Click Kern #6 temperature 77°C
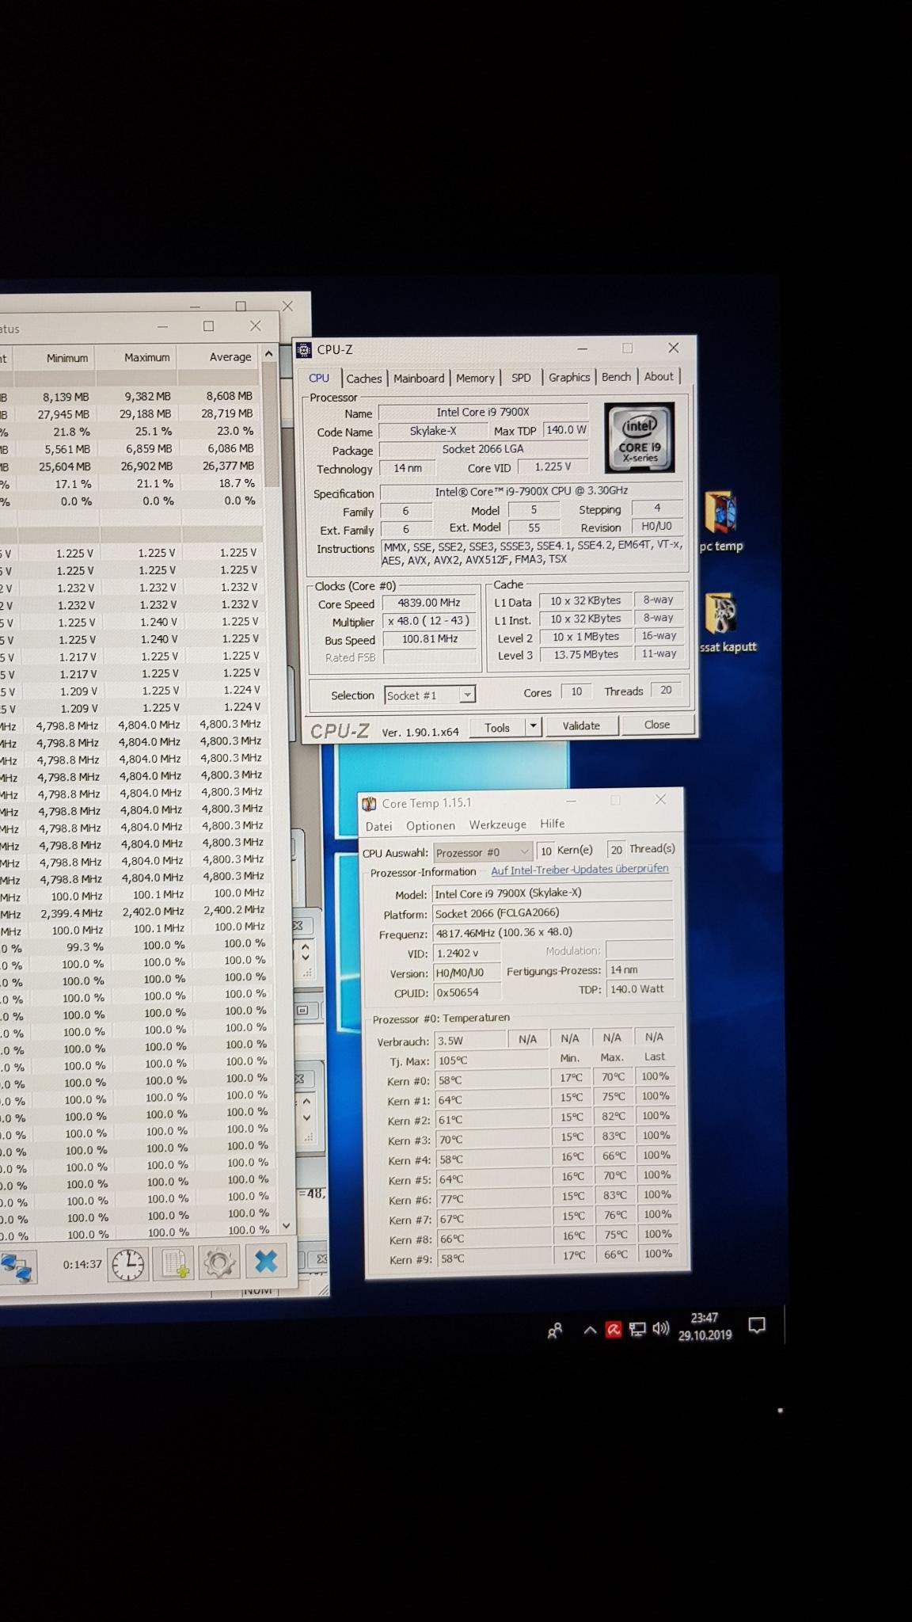912x1622 pixels. [x=492, y=1199]
